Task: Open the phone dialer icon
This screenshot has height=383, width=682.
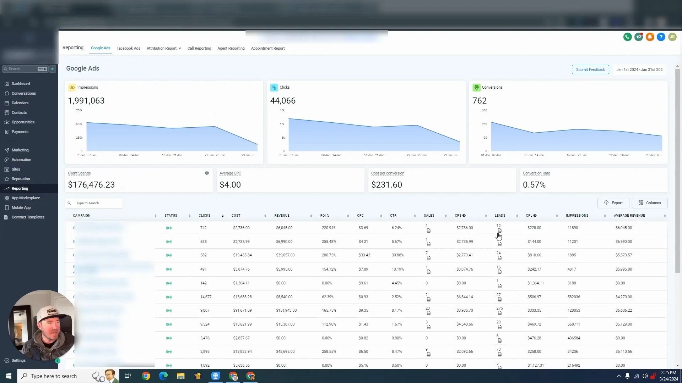Action: click(627, 37)
